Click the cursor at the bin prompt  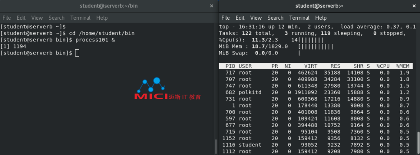pyautogui.click(x=77, y=53)
